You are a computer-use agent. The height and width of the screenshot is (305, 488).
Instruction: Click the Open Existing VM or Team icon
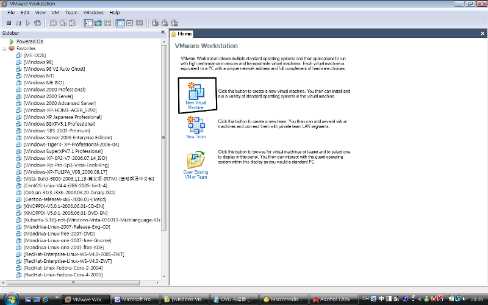196,160
